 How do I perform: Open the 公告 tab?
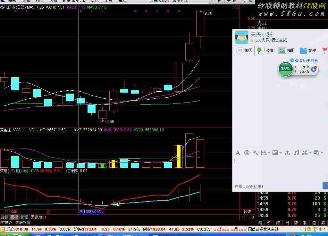coord(265,50)
